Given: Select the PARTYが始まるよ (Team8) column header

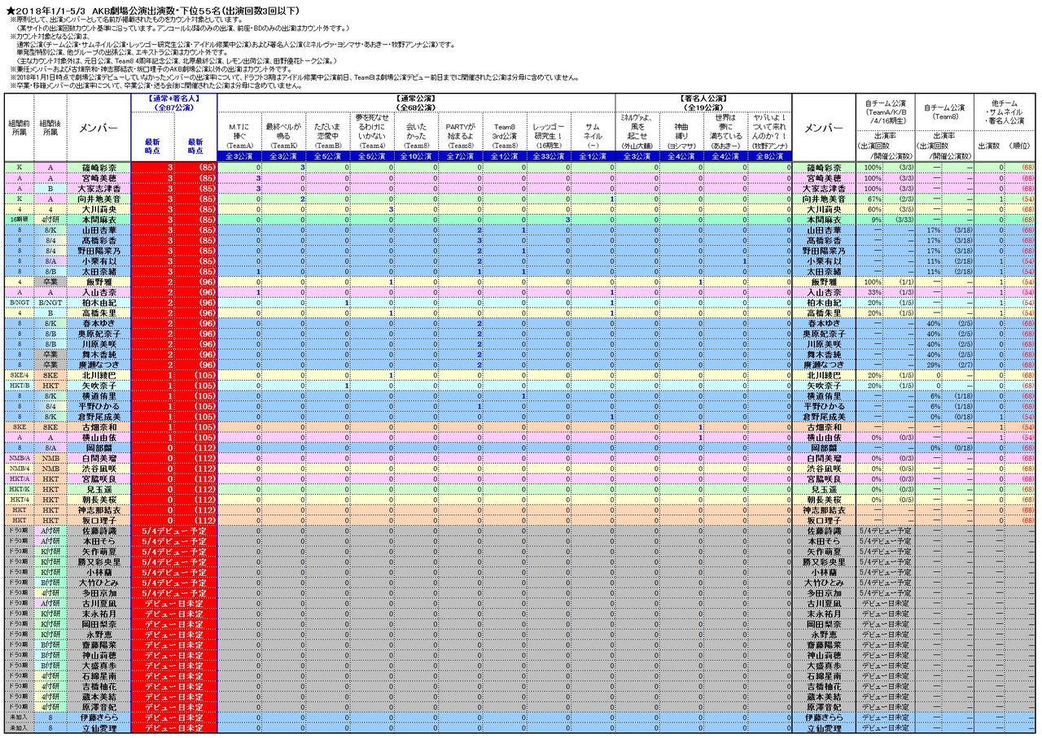Looking at the screenshot, I should 461,131.
